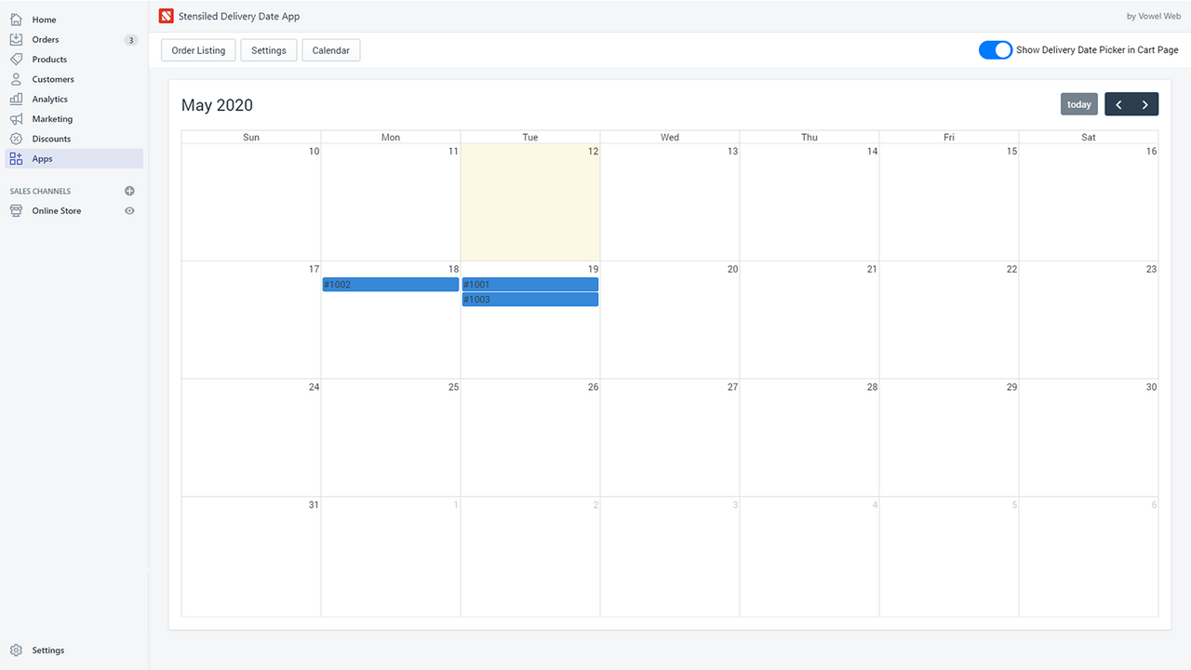Open Customers via its sidebar icon

click(x=15, y=79)
